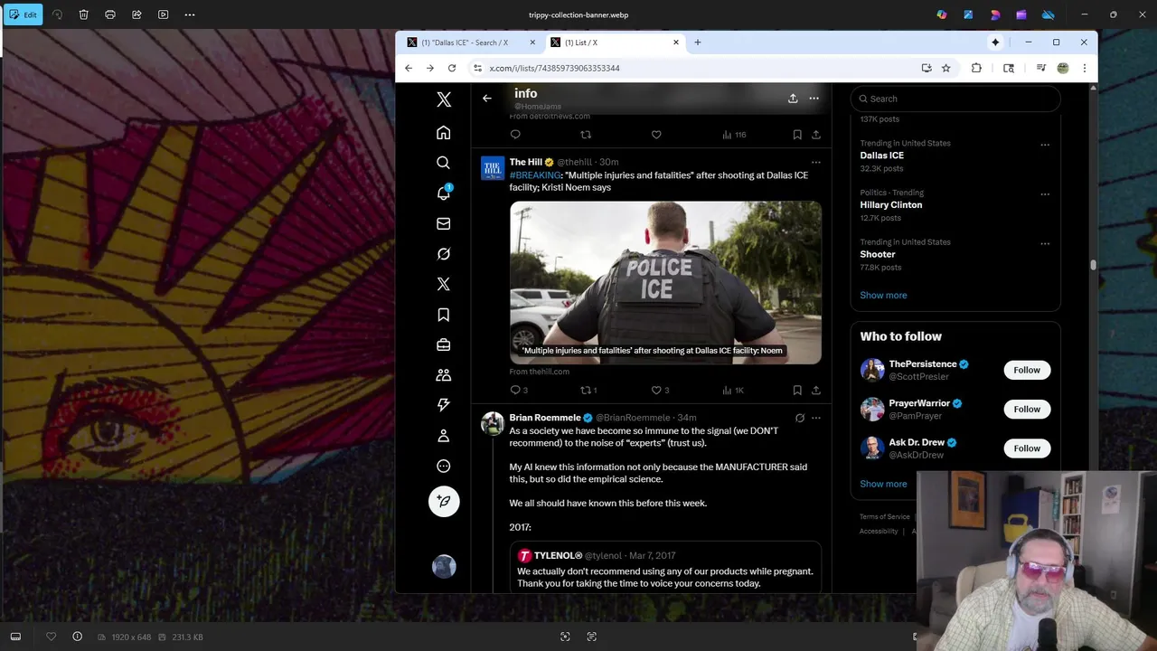This screenshot has width=1157, height=651.
Task: Open Chrome three-dot menu
Action: pyautogui.click(x=1084, y=68)
